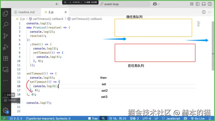
Task: Toggle the bottom panel
Action: click(204, 4)
